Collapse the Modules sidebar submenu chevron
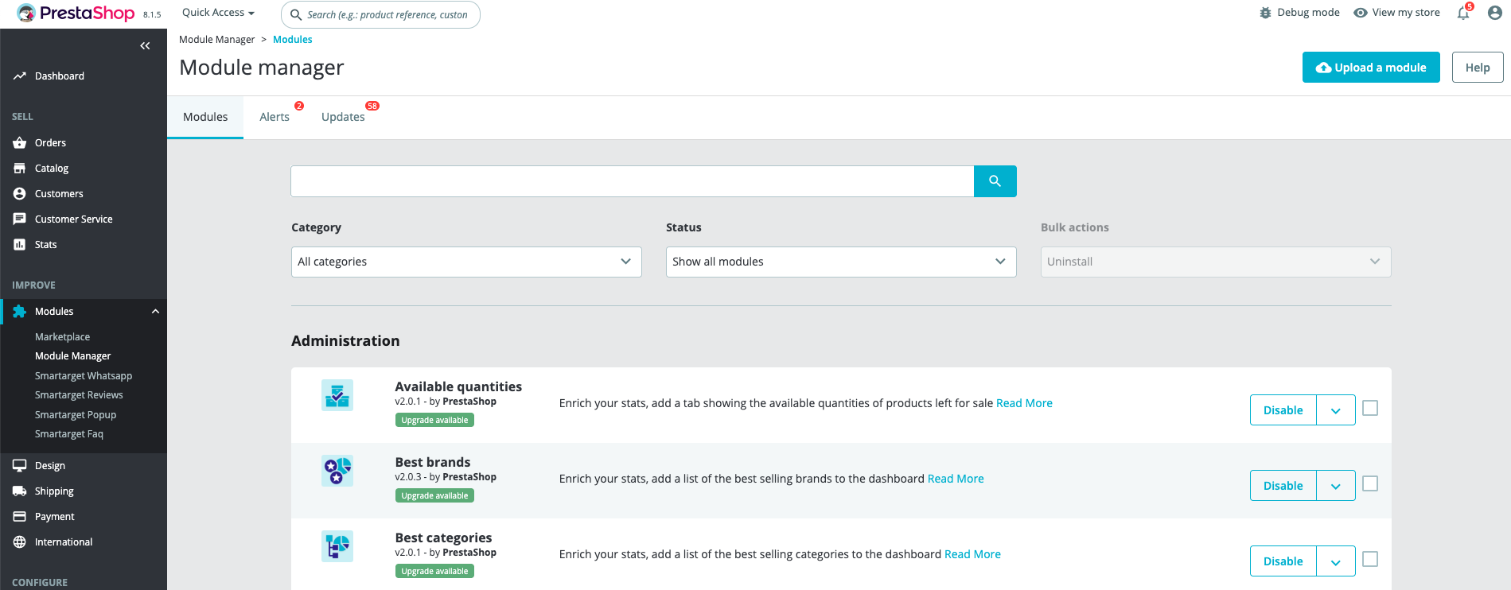 (x=156, y=312)
